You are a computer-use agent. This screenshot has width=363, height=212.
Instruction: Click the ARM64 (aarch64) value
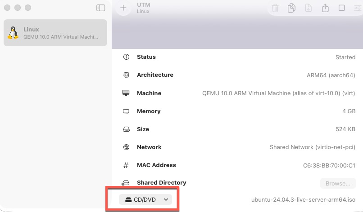(331, 75)
